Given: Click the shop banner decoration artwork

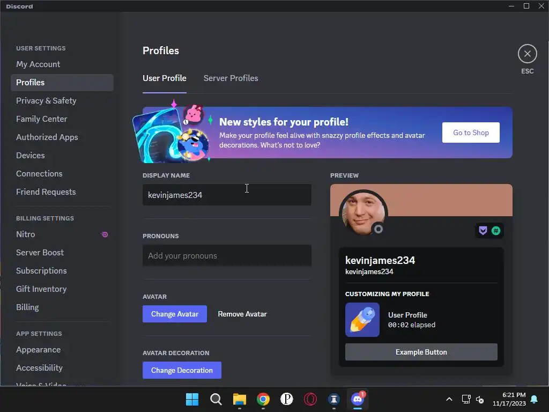Looking at the screenshot, I should [172, 133].
